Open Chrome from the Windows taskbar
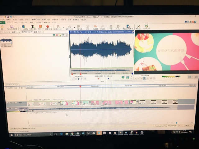199x149 pixels. point(72,134)
